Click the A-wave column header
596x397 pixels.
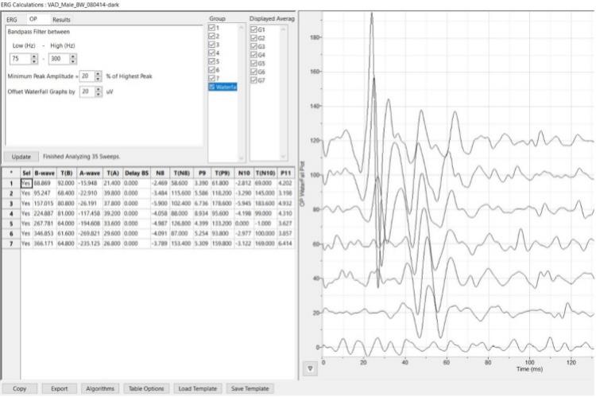(90, 173)
